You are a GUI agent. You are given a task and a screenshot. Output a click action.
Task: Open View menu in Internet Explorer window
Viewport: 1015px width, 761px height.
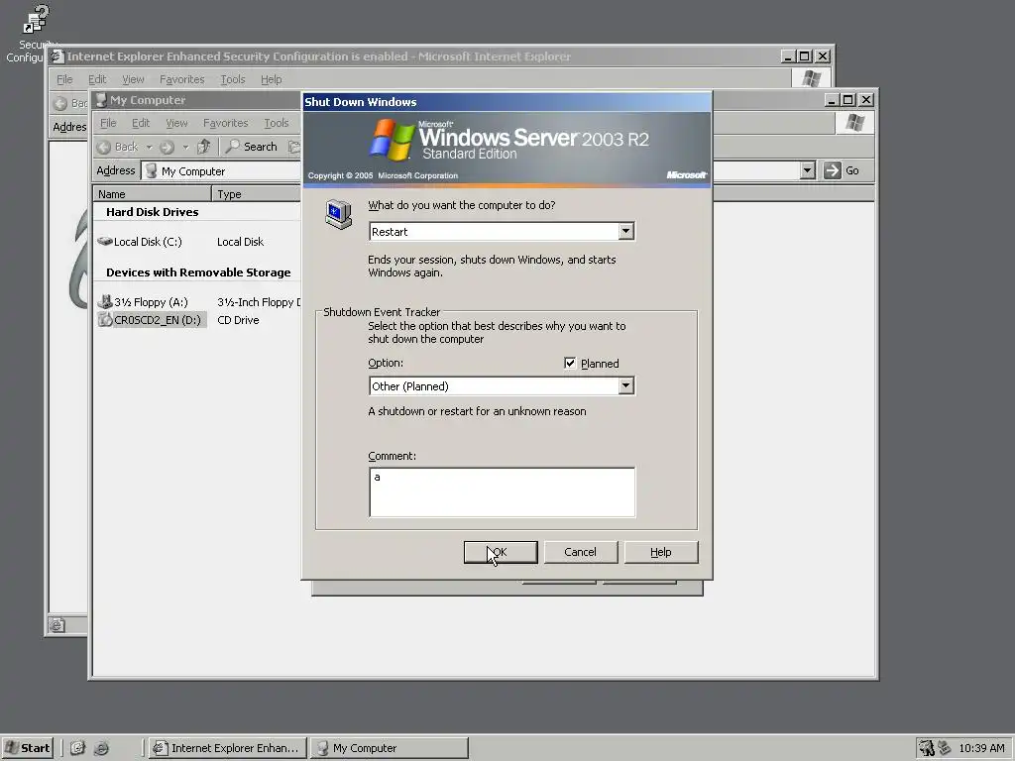coord(133,79)
